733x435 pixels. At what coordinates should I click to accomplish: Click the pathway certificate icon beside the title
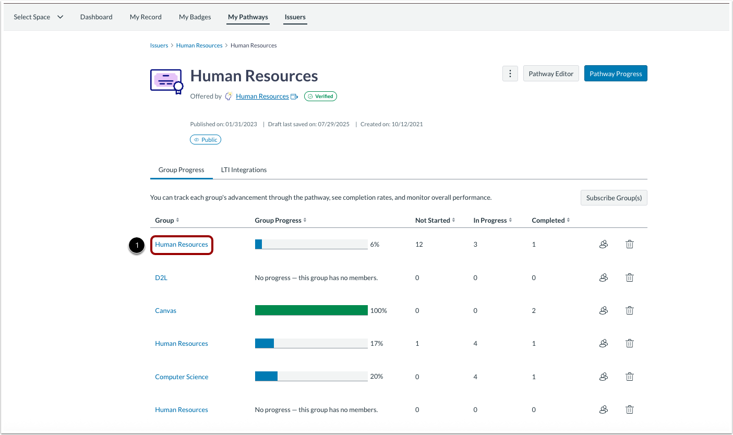[166, 81]
